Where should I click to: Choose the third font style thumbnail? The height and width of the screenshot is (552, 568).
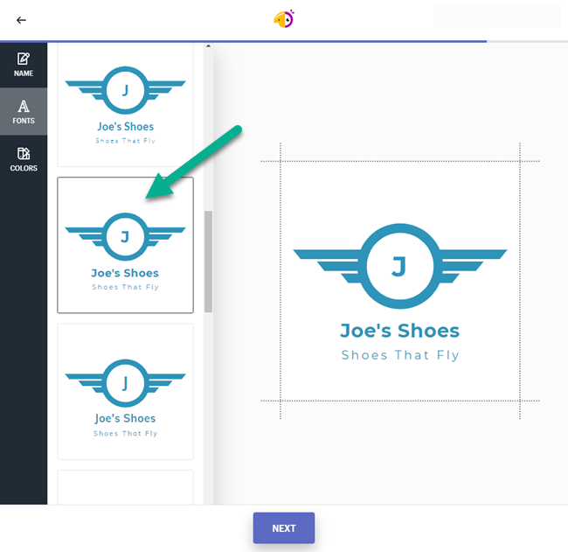click(125, 391)
